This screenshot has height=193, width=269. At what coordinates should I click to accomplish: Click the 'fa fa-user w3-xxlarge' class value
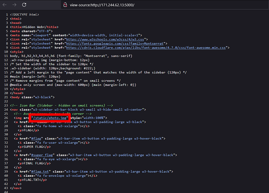tap(58, 143)
